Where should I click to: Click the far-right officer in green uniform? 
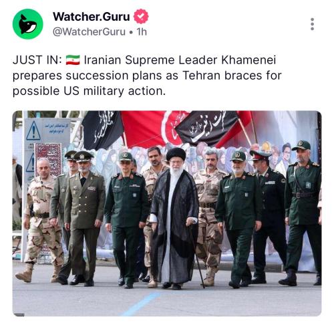click(303, 212)
